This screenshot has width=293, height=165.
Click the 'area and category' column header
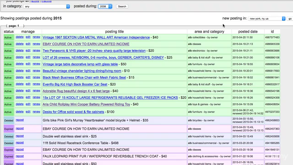209,32
